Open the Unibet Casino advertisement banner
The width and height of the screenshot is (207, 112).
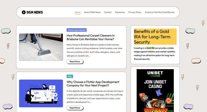155,91
